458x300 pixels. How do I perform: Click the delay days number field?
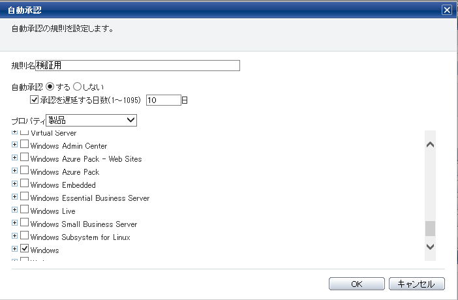[163, 100]
